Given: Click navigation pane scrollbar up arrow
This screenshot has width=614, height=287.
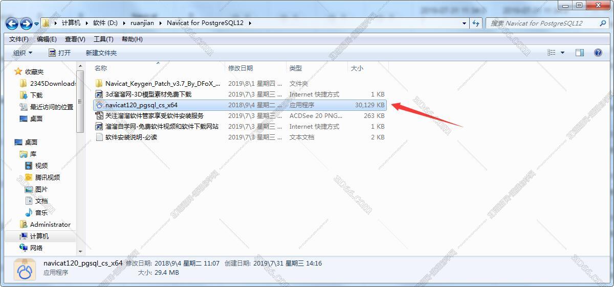Looking at the screenshot, I should [80, 66].
